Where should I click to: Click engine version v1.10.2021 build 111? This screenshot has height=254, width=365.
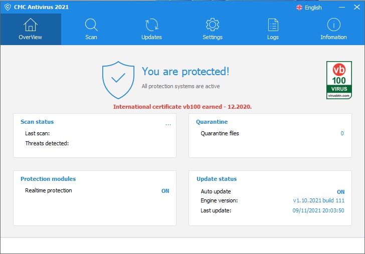click(x=319, y=200)
